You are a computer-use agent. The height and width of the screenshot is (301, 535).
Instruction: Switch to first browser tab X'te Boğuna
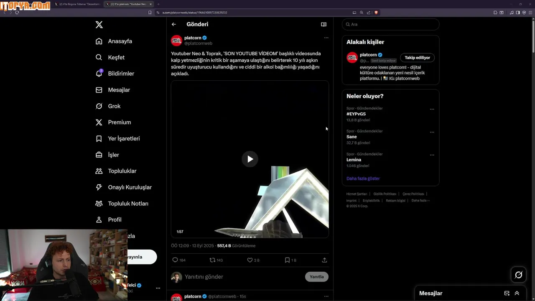78,4
